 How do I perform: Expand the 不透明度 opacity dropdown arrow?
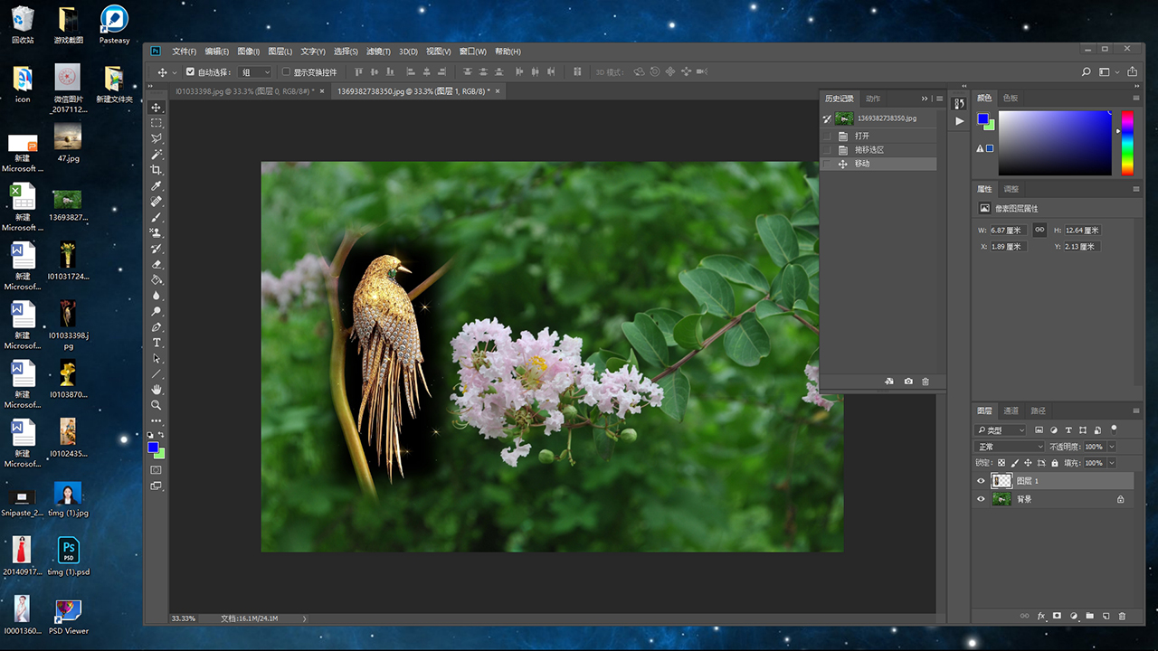[1112, 447]
